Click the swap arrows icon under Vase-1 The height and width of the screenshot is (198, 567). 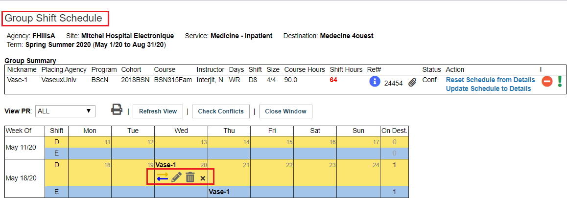163,177
